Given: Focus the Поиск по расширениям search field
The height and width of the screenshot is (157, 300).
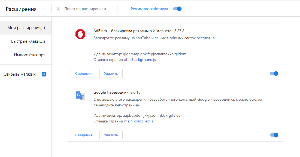Looking at the screenshot, I should click(x=84, y=9).
